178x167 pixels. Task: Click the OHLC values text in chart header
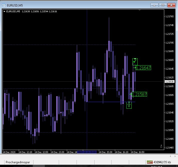pyautogui.click(x=39, y=12)
